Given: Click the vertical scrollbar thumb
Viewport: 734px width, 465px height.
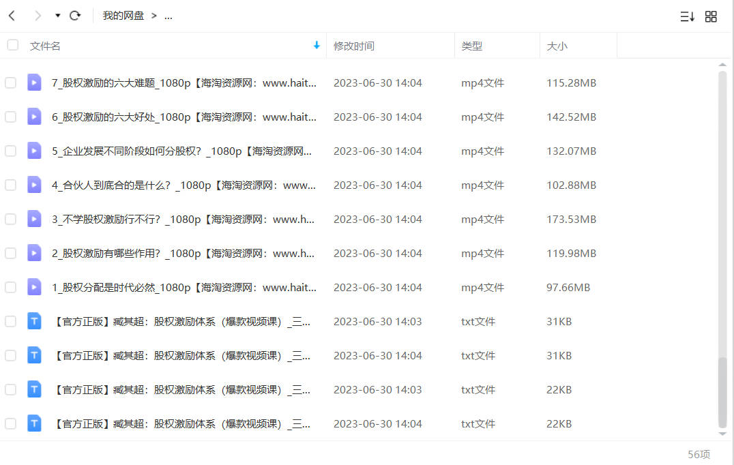Looking at the screenshot, I should coord(722,392).
